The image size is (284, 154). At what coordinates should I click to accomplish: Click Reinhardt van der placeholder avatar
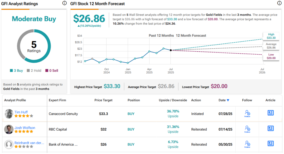(x=9, y=144)
